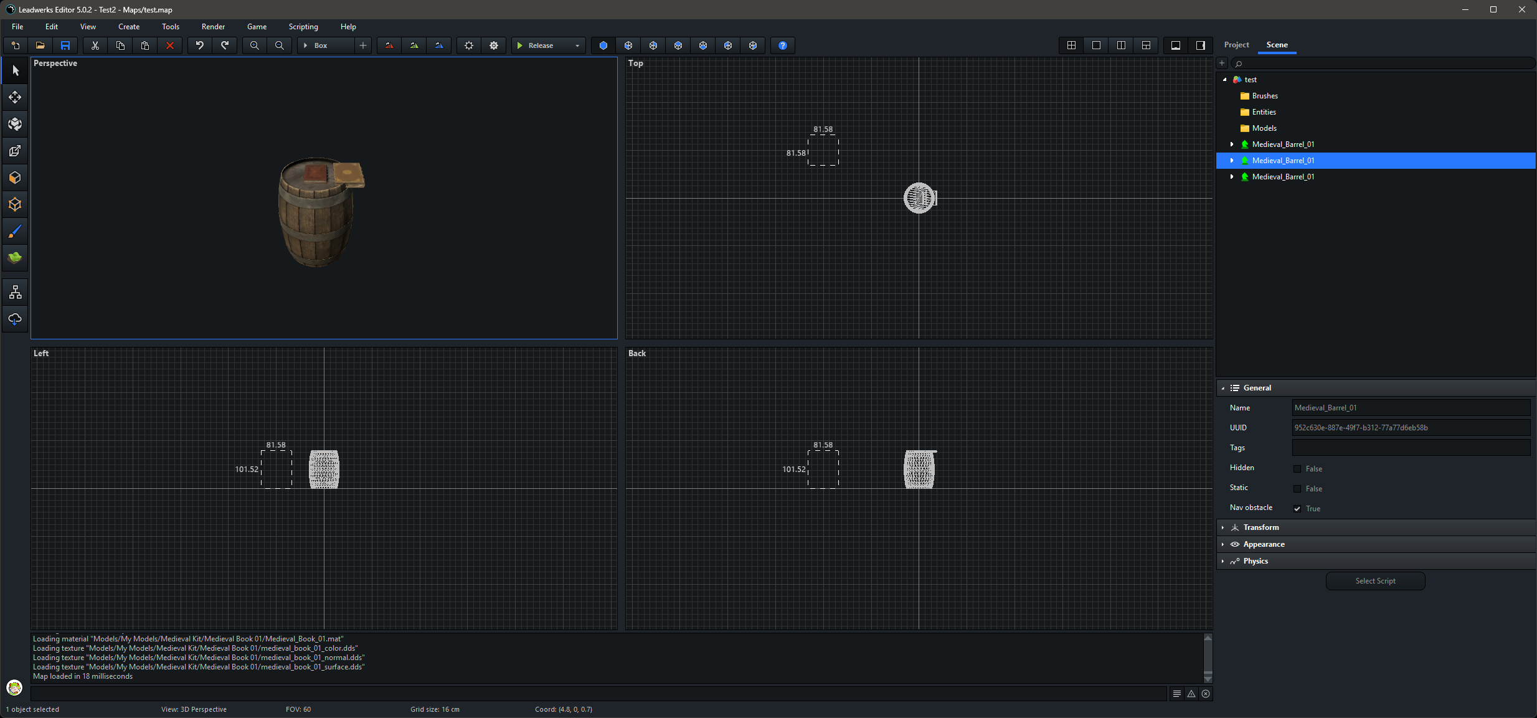Viewport: 1537px width, 718px height.
Task: Switch to the Project tab
Action: pyautogui.click(x=1236, y=45)
